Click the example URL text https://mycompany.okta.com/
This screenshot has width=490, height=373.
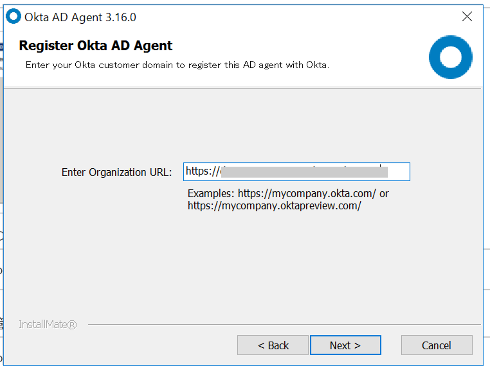pyautogui.click(x=307, y=193)
